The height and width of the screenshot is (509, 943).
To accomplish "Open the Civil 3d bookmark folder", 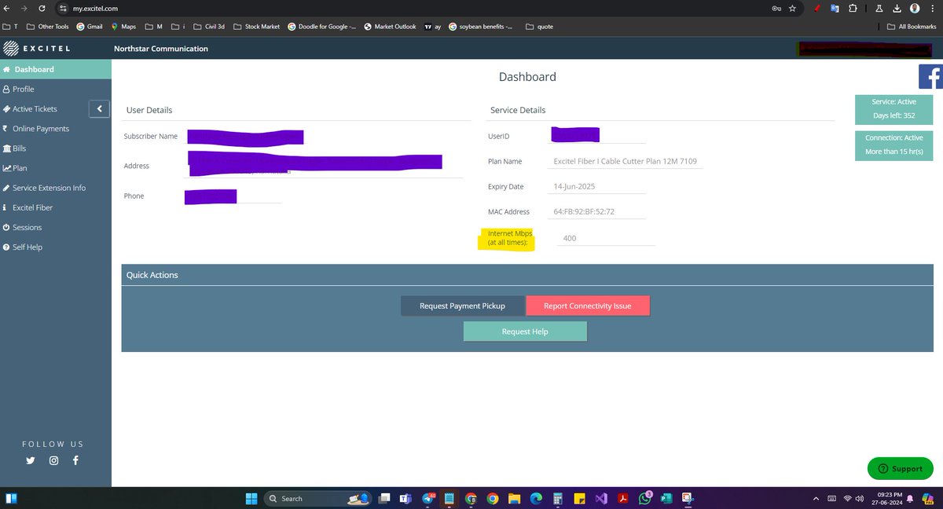I will (208, 27).
